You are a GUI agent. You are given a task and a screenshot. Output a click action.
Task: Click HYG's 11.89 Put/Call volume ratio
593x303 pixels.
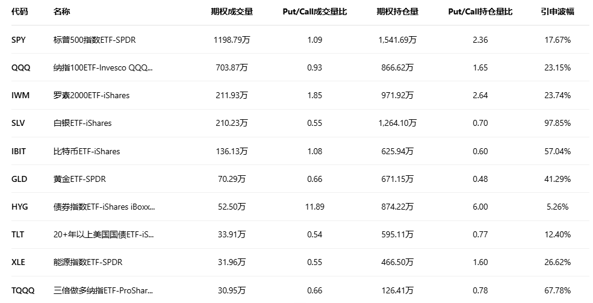point(314,207)
